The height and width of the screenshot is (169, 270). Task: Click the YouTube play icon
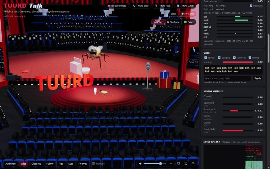[168, 22]
